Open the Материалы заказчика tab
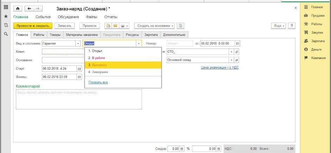331x153 pixels. coord(82,35)
